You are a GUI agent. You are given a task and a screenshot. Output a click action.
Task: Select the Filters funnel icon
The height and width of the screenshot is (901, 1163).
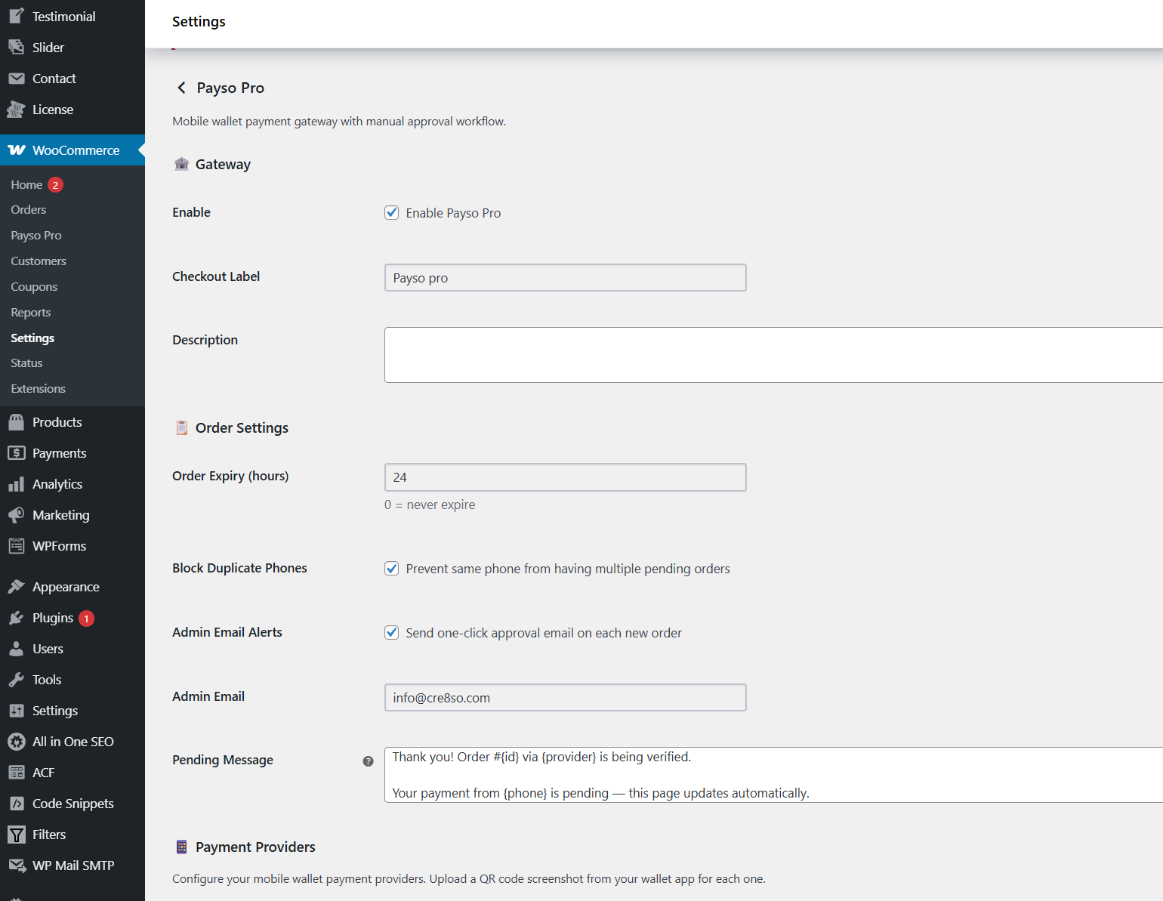tap(17, 834)
